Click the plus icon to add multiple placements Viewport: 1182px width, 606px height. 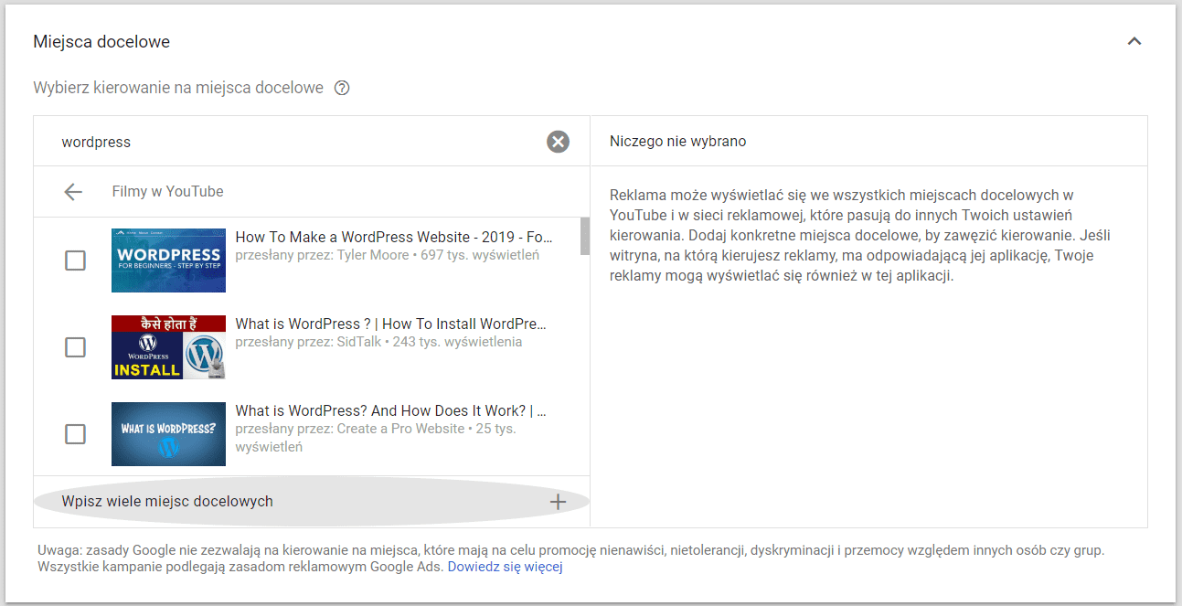558,501
